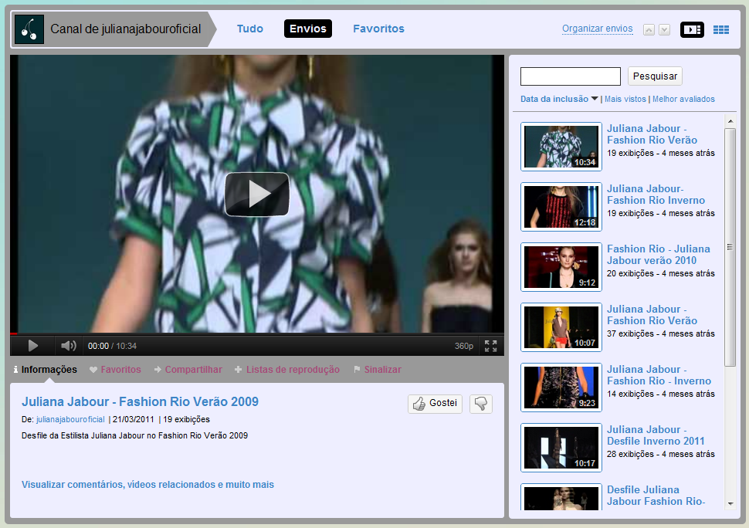The width and height of the screenshot is (749, 528).
Task: Open the 10:34 video thumbnail
Action: tap(561, 147)
